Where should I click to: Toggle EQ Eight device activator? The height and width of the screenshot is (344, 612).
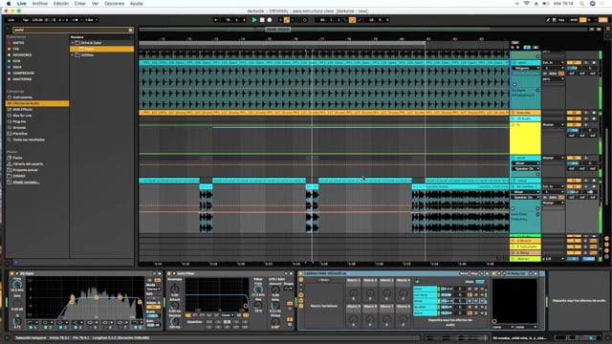coord(11,274)
